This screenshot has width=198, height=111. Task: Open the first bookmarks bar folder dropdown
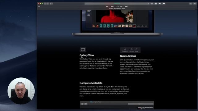108,6
